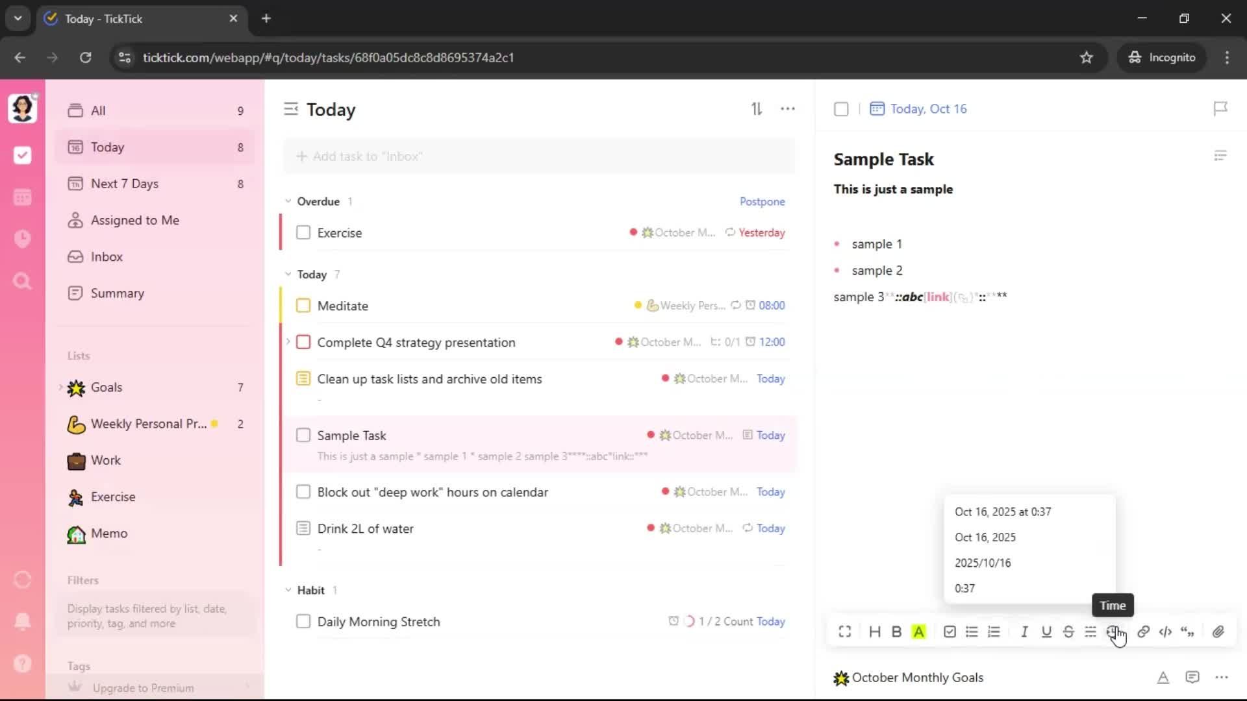Insert a link with the link icon
This screenshot has height=701, width=1247.
[x=1143, y=632]
